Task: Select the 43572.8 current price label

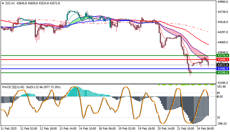Action: pyautogui.click(x=223, y=65)
